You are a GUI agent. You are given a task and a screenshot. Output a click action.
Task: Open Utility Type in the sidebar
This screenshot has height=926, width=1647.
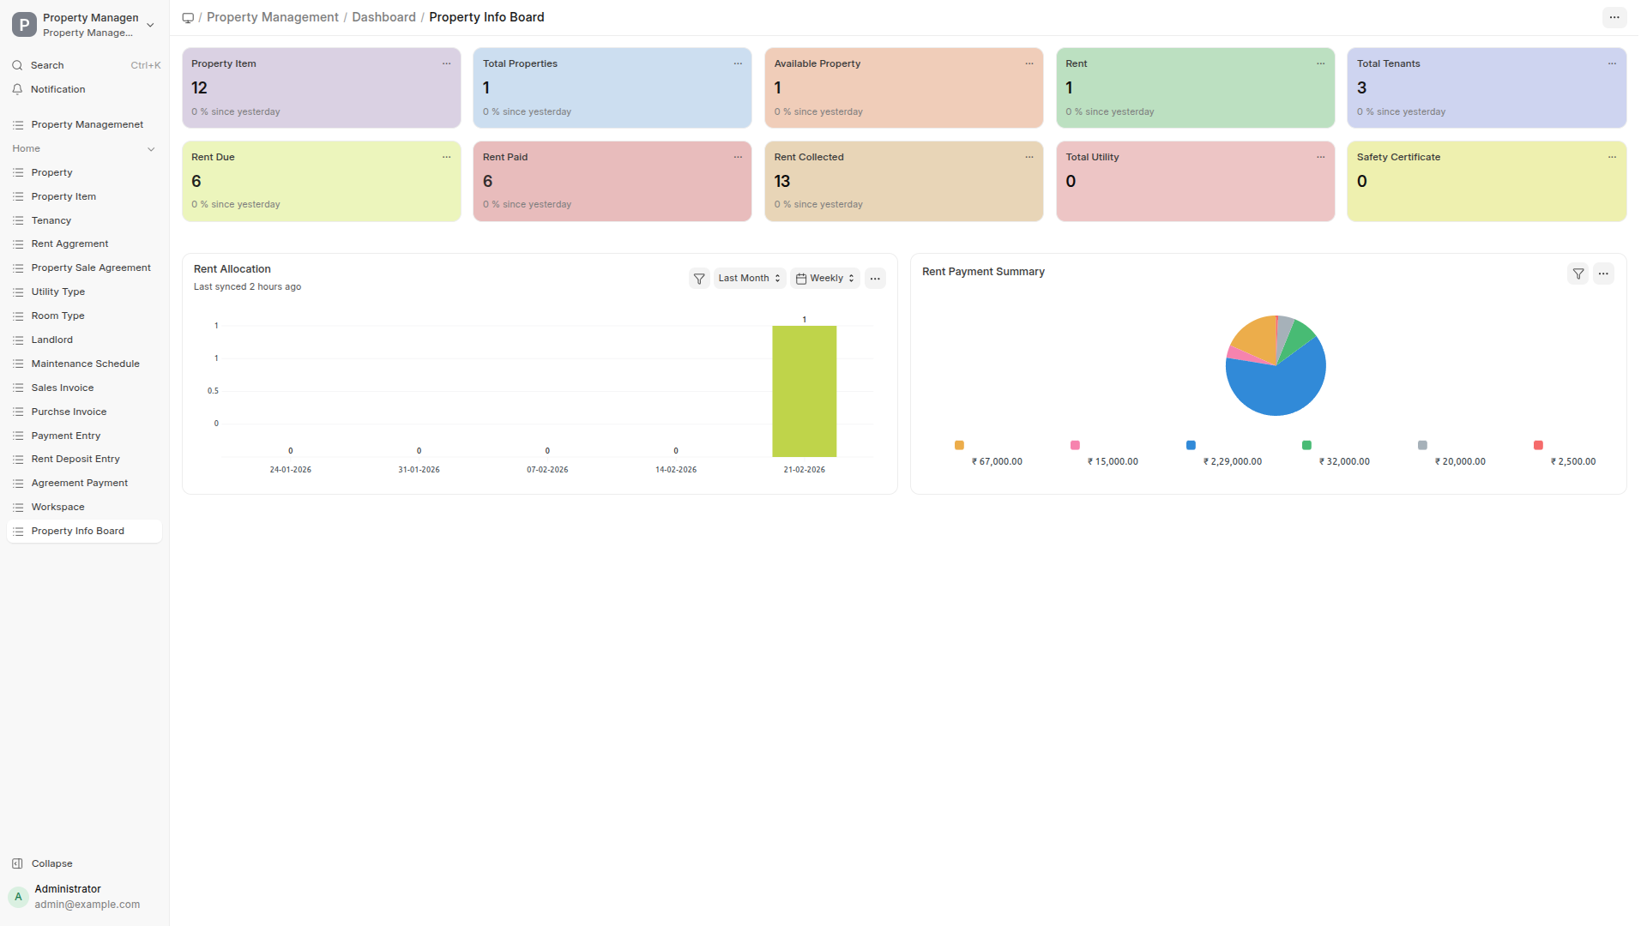(84, 292)
